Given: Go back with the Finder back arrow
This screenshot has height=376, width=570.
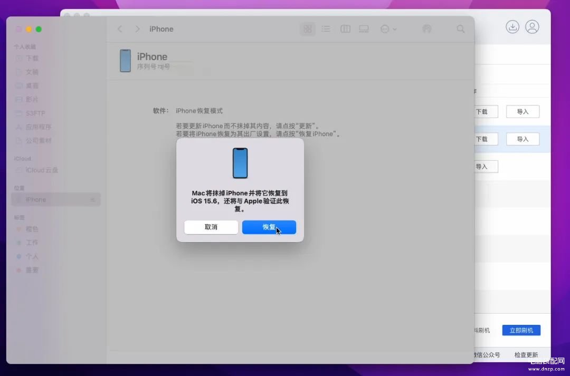Looking at the screenshot, I should [120, 29].
